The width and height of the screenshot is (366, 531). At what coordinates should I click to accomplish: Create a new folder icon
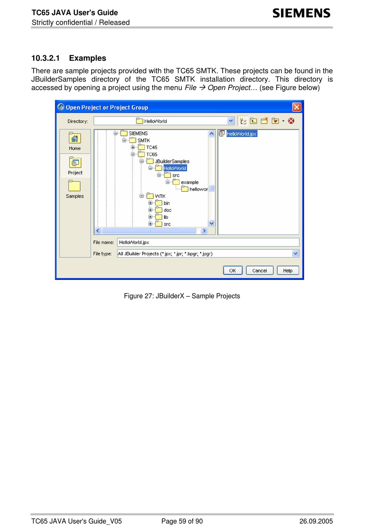tap(264, 121)
